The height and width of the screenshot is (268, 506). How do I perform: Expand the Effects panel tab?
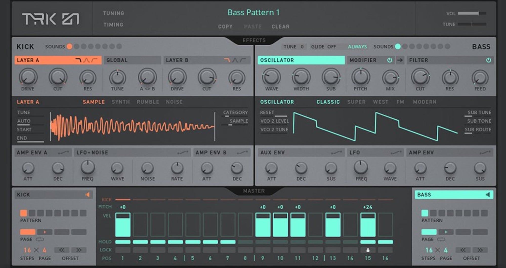pyautogui.click(x=254, y=40)
